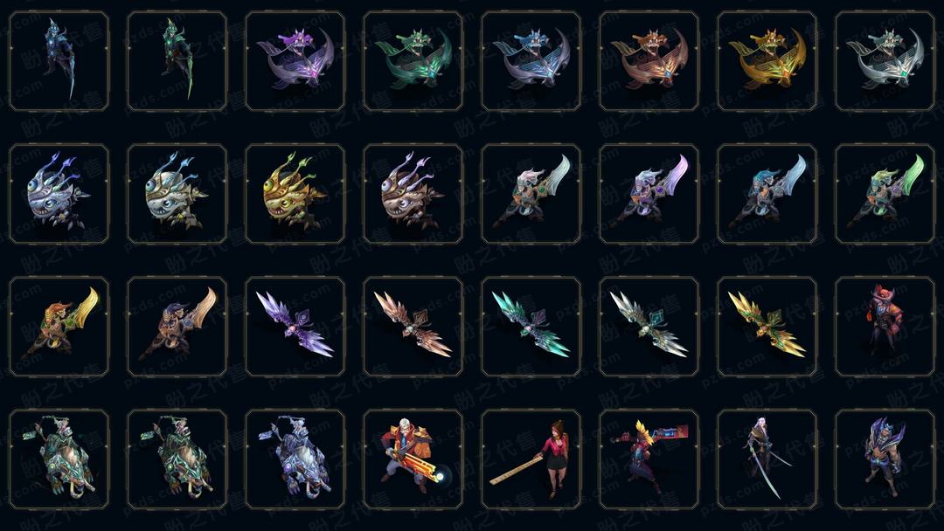Select the purple winged crystal weapon skin

(x=295, y=327)
